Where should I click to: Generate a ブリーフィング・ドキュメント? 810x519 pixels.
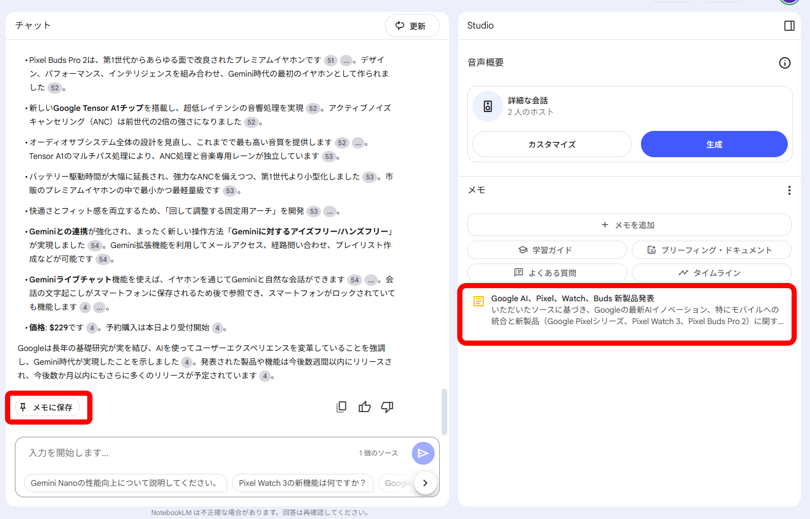(x=711, y=250)
